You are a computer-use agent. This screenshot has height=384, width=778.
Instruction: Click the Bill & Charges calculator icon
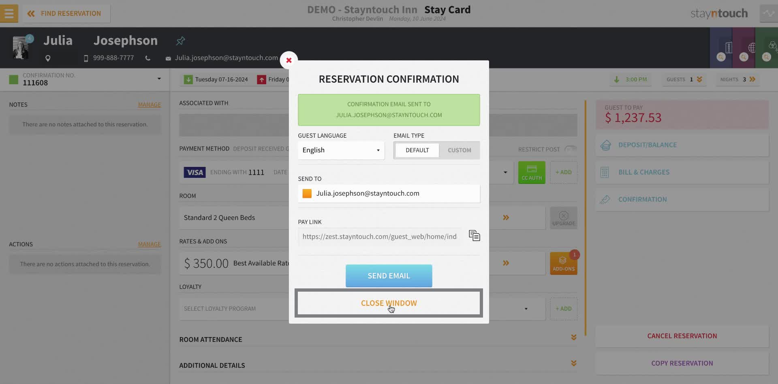[x=605, y=173]
